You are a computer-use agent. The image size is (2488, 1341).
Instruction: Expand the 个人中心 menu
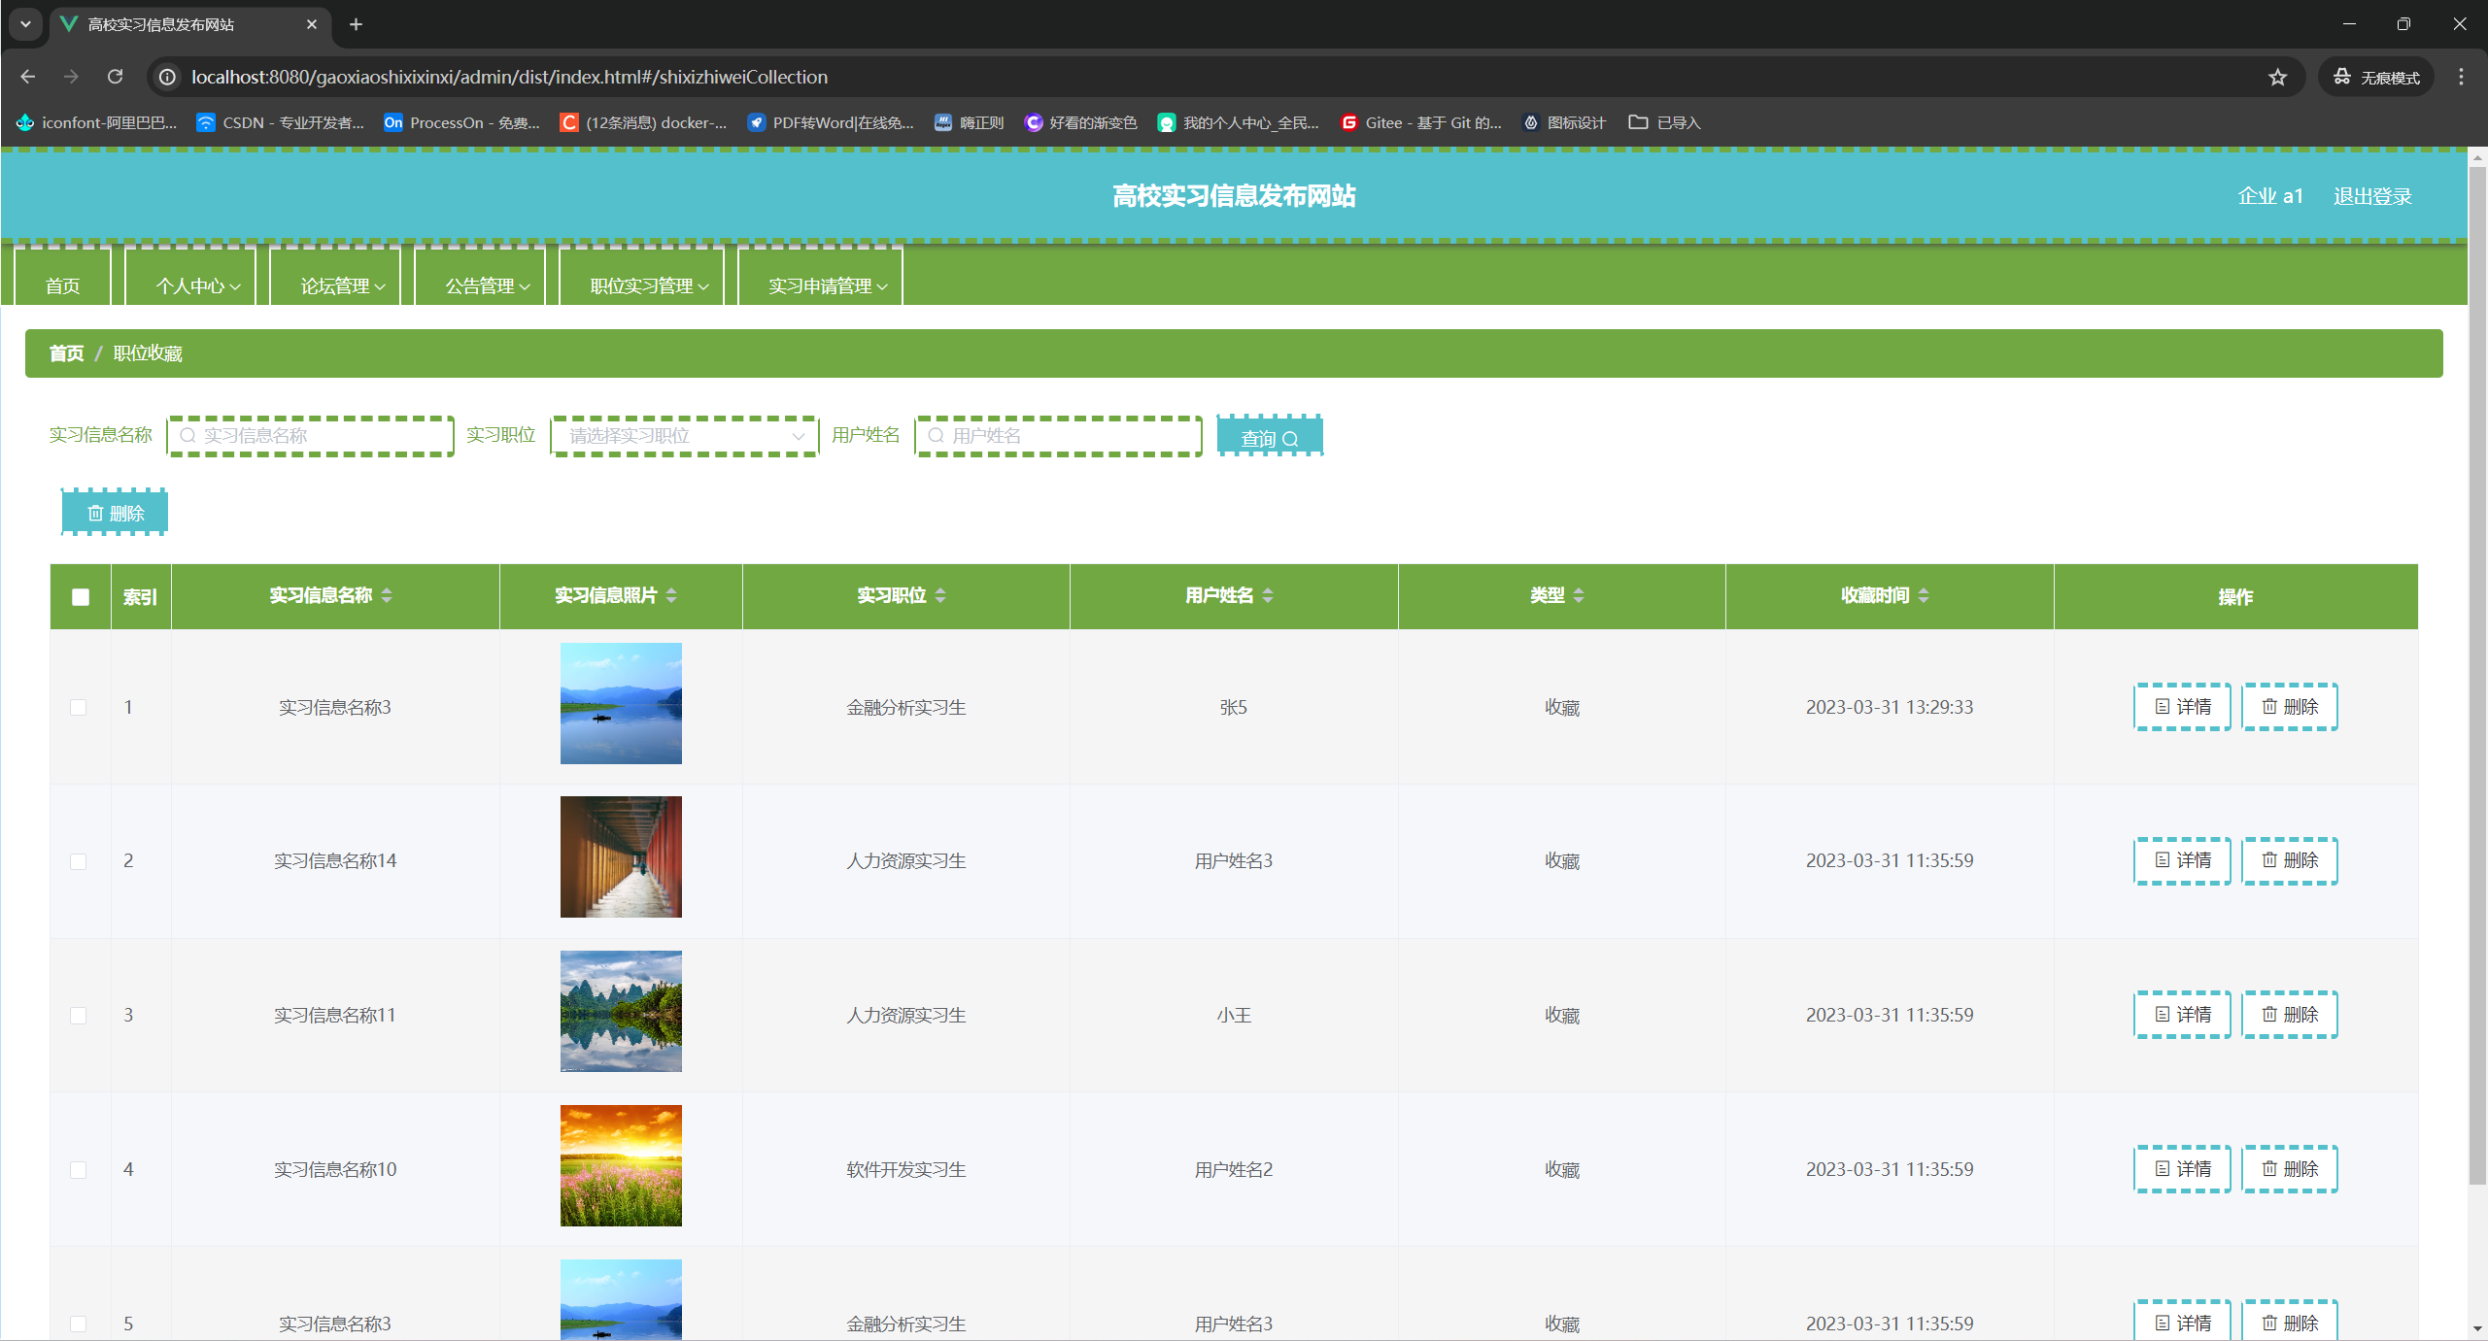[x=197, y=285]
